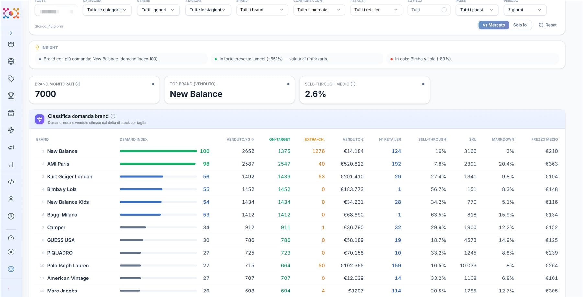Open the code brackets icon in sidebar
Screen dimensions: 583x297
coord(11,182)
